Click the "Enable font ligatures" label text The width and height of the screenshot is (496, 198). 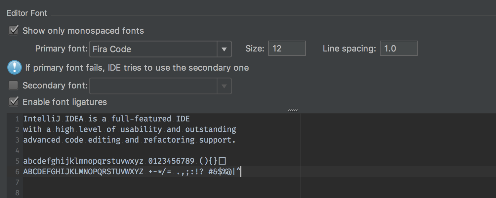[x=65, y=102]
